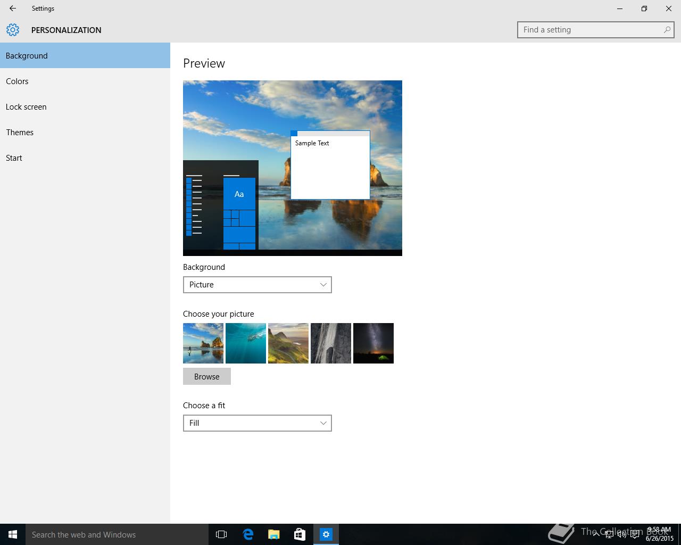Image resolution: width=681 pixels, height=545 pixels.
Task: Show hidden system tray icons
Action: [x=596, y=534]
